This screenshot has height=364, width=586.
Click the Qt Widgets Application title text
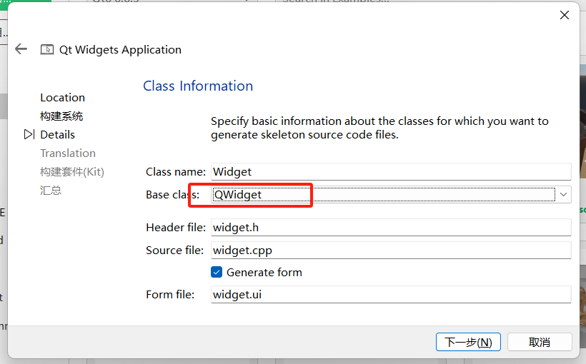pos(120,50)
